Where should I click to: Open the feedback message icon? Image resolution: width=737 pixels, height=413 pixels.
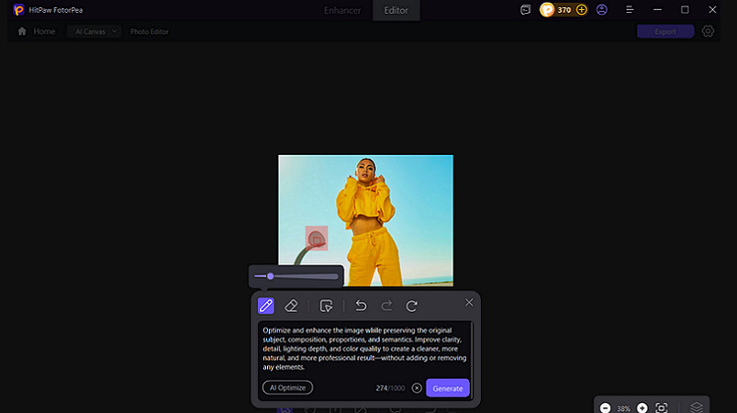tap(526, 10)
